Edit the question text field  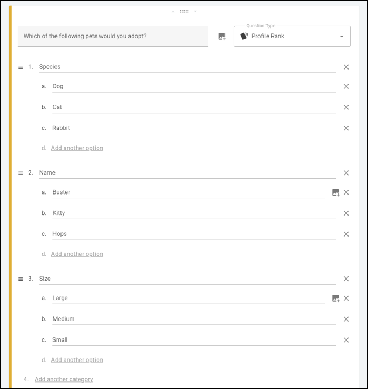pos(113,36)
